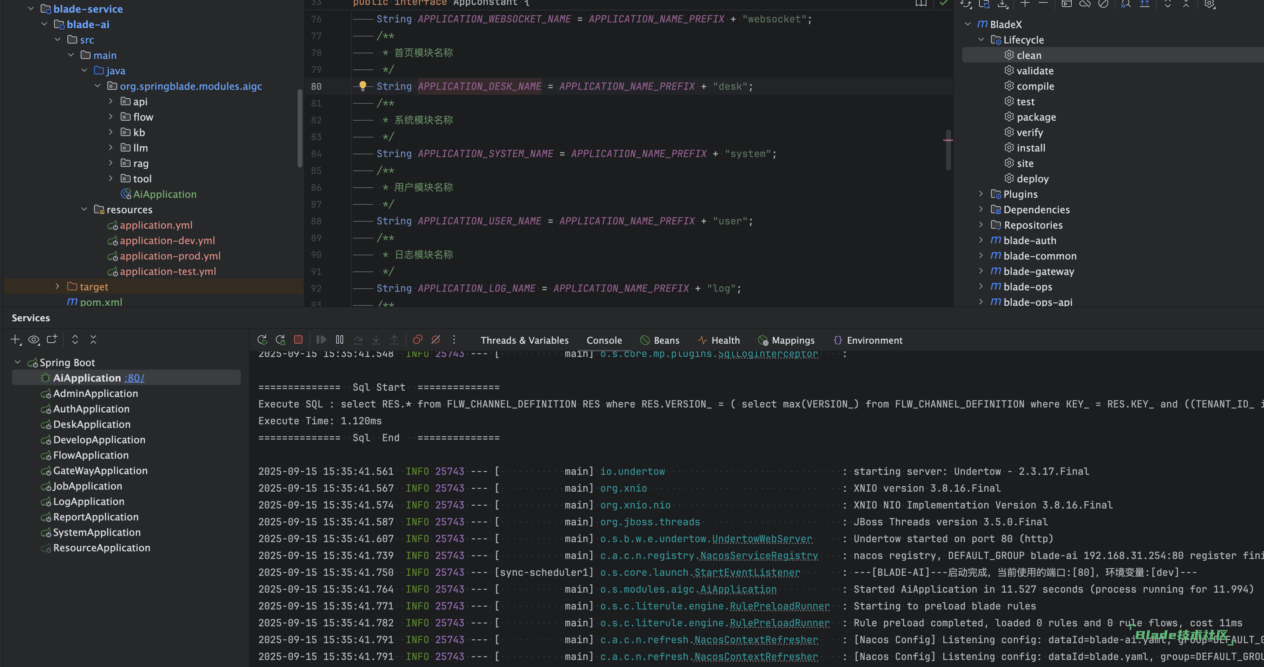
Task: Toggle Mute Breakpoints in debugger toolbar
Action: point(436,339)
